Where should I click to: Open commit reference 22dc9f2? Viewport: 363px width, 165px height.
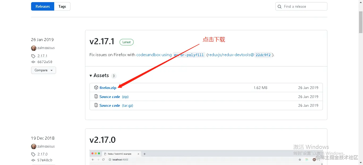pyautogui.click(x=263, y=55)
